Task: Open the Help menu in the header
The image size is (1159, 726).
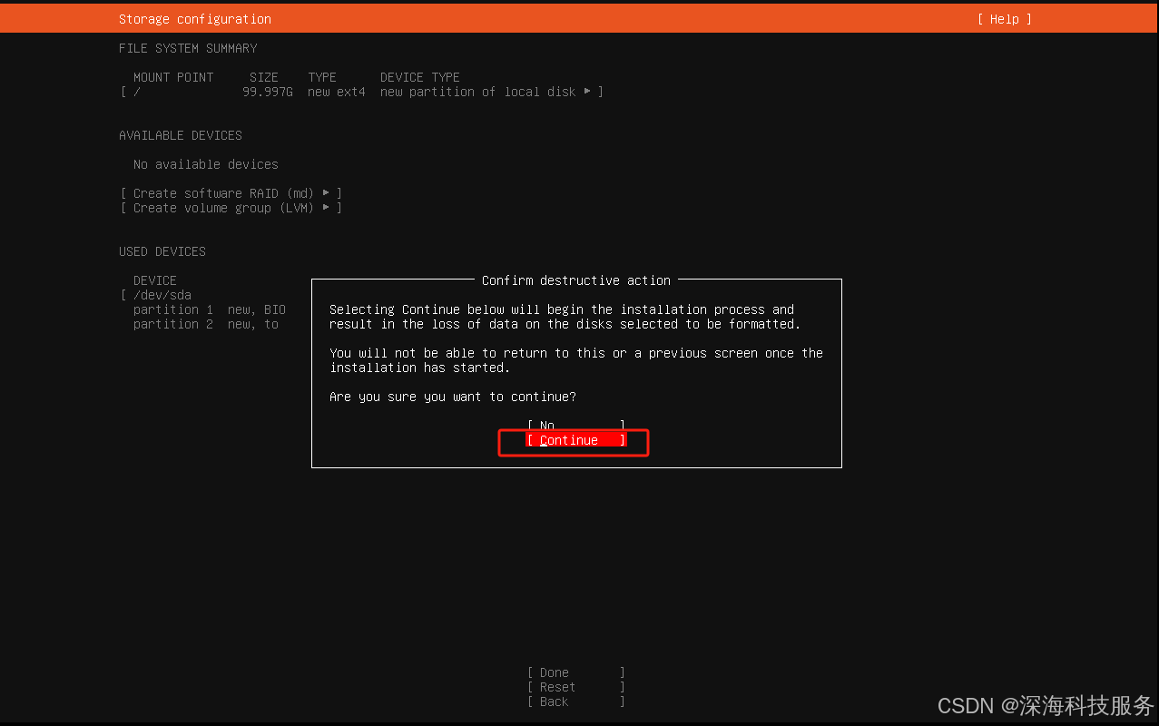Action: coord(1005,19)
